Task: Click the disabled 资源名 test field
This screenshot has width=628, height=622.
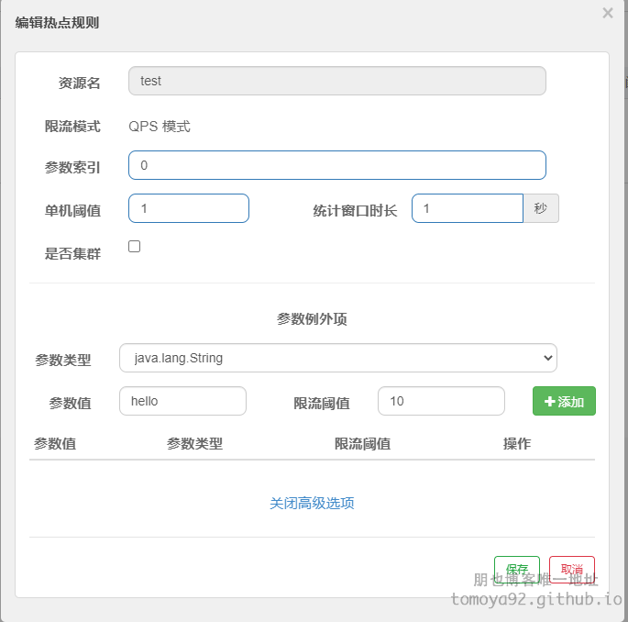Action: pos(336,81)
